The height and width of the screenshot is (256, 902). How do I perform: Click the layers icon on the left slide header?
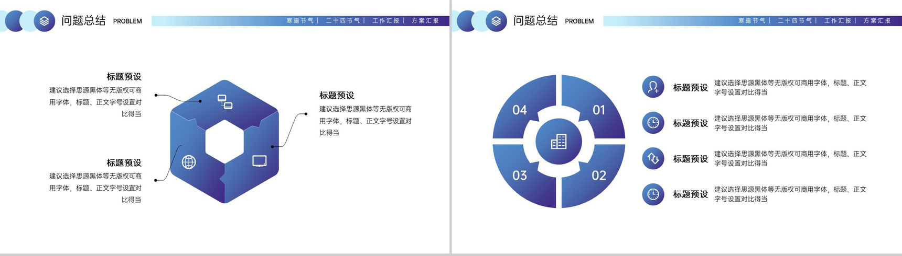click(45, 21)
